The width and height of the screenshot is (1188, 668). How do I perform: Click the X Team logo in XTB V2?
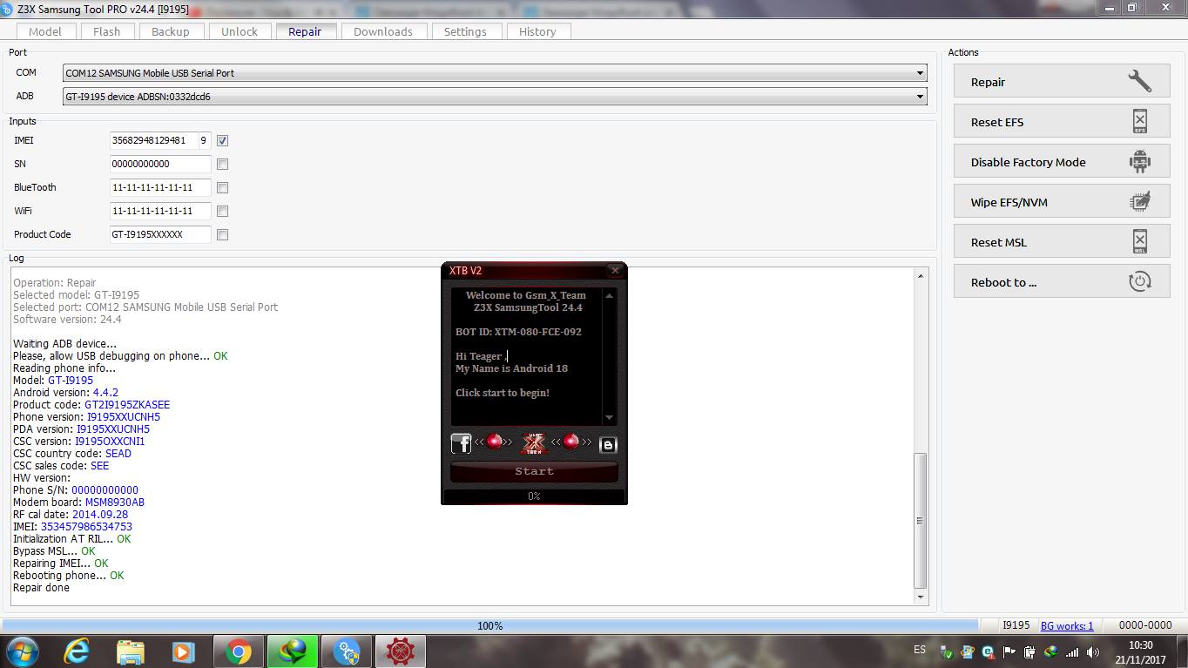(x=533, y=443)
